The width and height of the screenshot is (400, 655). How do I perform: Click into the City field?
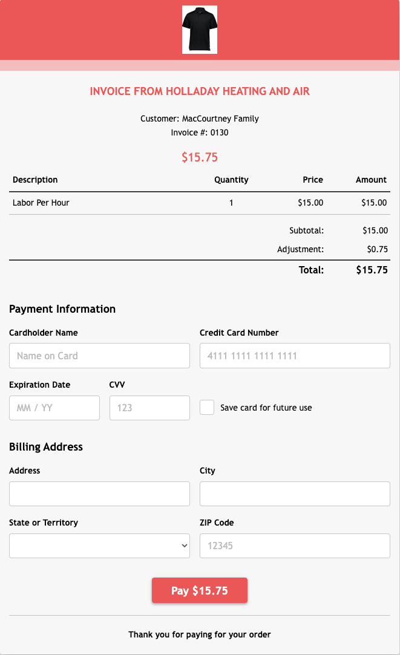[295, 494]
